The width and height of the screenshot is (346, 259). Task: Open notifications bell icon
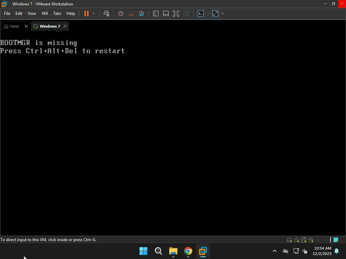coord(337,251)
